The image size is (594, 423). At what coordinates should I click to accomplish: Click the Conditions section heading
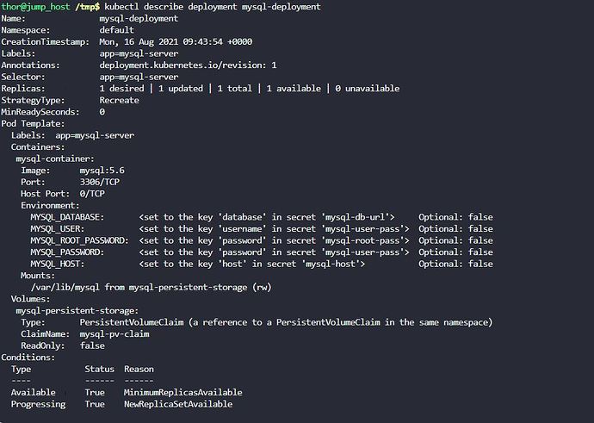pyautogui.click(x=28, y=357)
